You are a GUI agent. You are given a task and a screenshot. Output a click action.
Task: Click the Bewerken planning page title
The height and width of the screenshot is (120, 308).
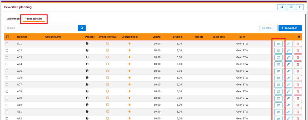click(x=18, y=7)
